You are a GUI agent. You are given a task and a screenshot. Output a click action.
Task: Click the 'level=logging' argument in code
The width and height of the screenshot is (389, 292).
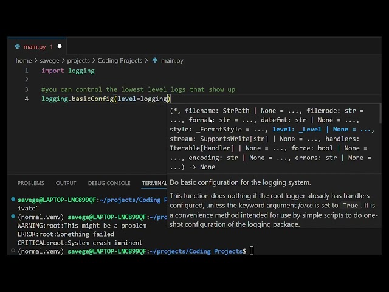click(x=142, y=99)
